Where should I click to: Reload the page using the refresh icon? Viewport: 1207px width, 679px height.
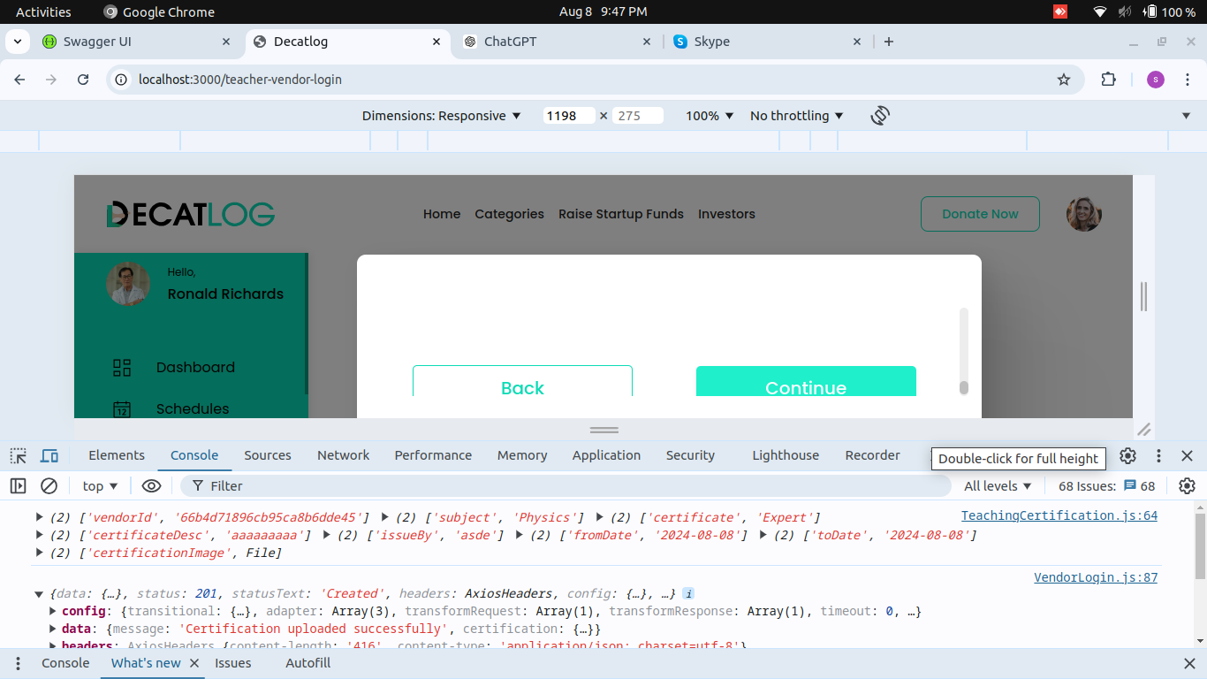[83, 80]
